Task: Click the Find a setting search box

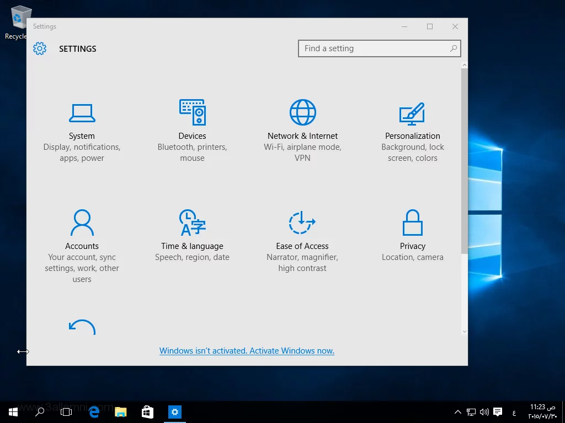Action: 372,48
